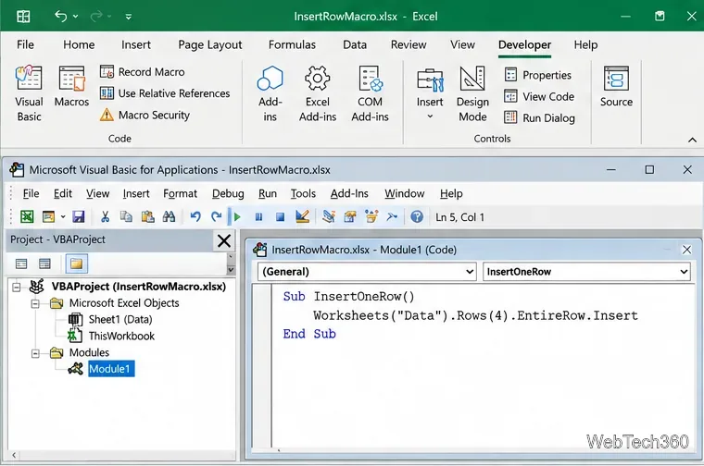This screenshot has height=466, width=704.
Task: Customize Quick Access Toolbar dropdown
Action: 129,17
